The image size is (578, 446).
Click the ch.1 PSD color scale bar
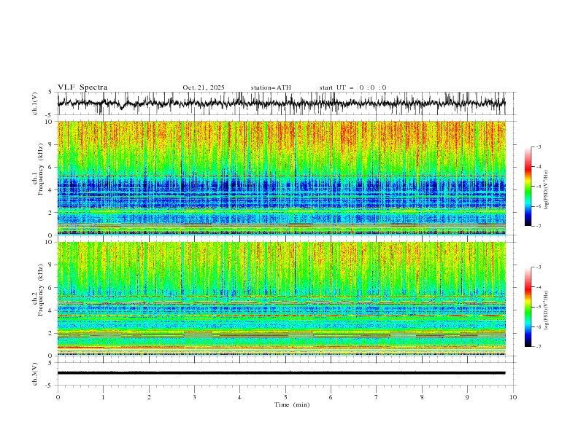(528, 187)
